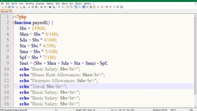
Task: Open the Plugins menu
Action: (78, 3)
